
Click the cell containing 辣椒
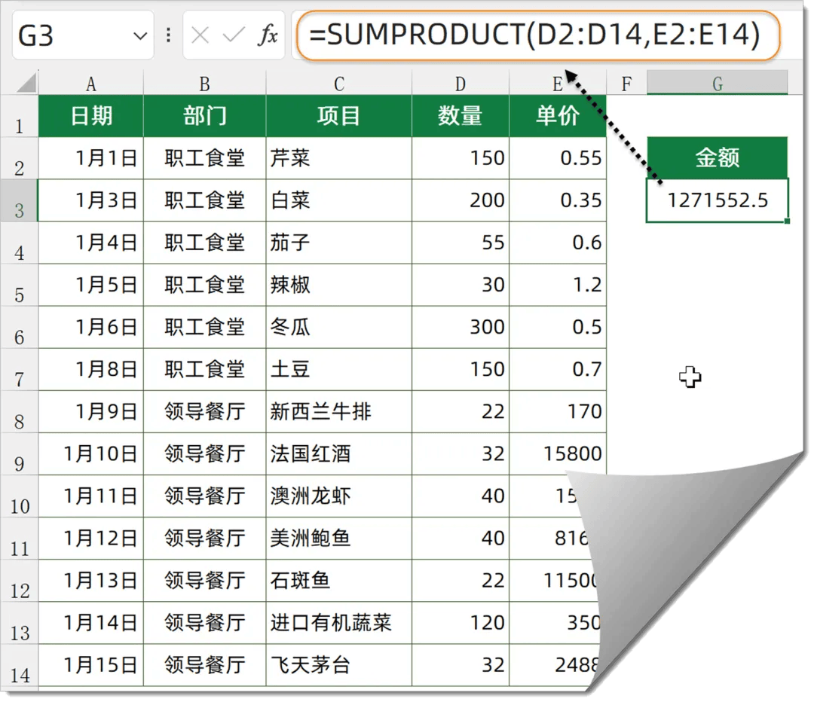point(339,285)
